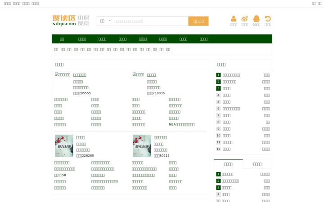This screenshot has height=202, width=324.
Task: Open the title link of the book with 285555 views
Action: click(x=80, y=75)
